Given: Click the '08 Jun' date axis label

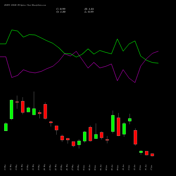Looking at the screenshot, I should [x=112, y=168].
